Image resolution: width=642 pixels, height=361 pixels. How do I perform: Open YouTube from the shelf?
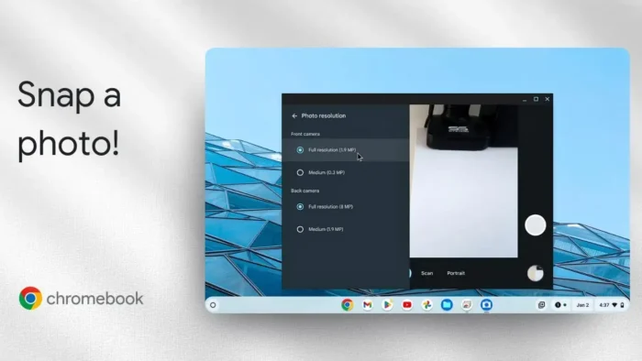click(407, 305)
